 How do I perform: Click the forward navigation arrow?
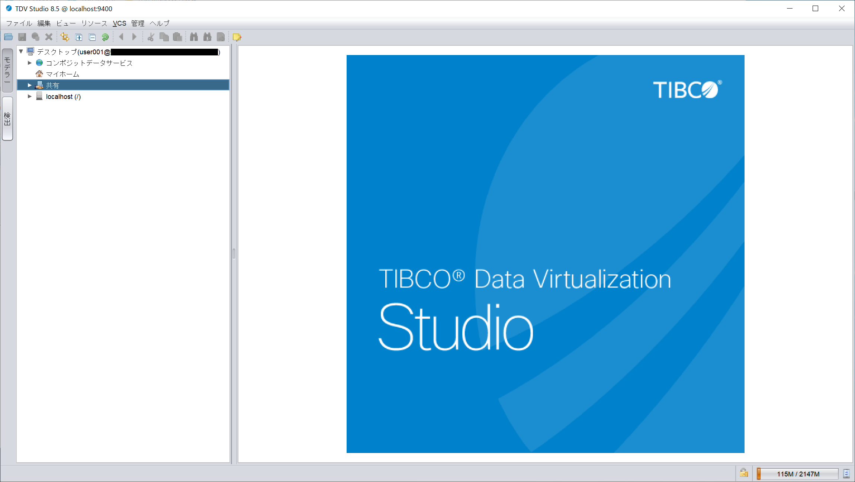(x=134, y=37)
